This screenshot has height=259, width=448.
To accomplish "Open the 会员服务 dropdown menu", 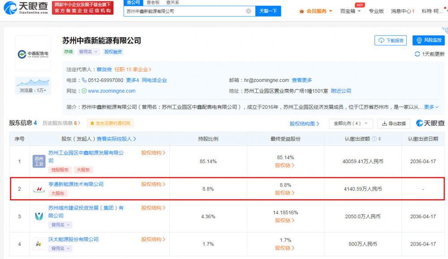I will [316, 11].
